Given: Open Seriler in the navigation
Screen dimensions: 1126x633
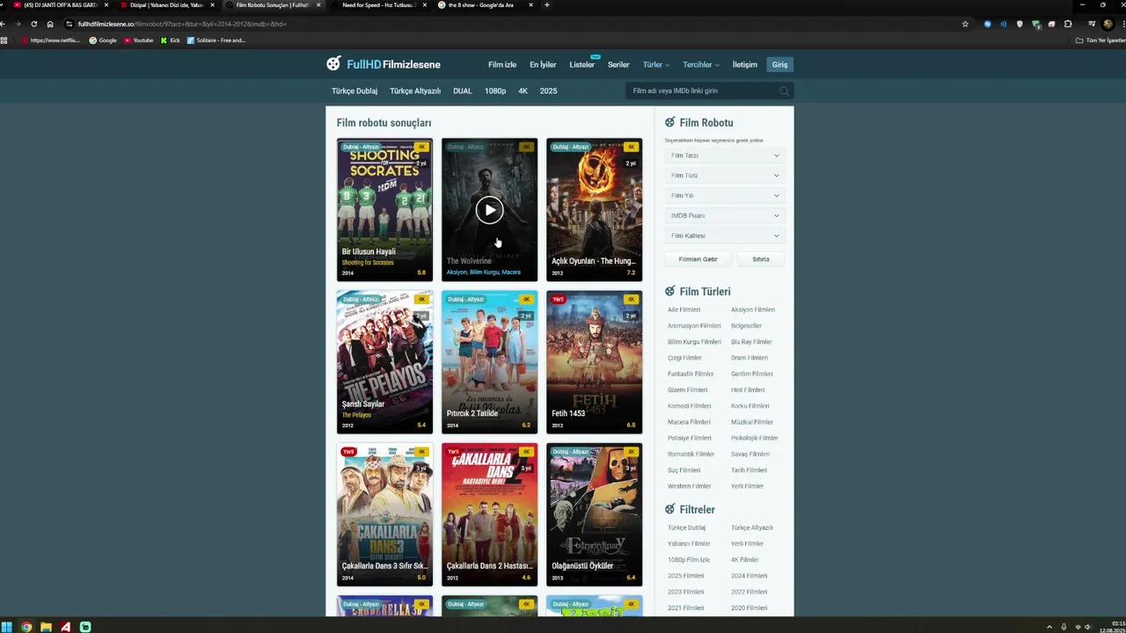Looking at the screenshot, I should click(618, 65).
